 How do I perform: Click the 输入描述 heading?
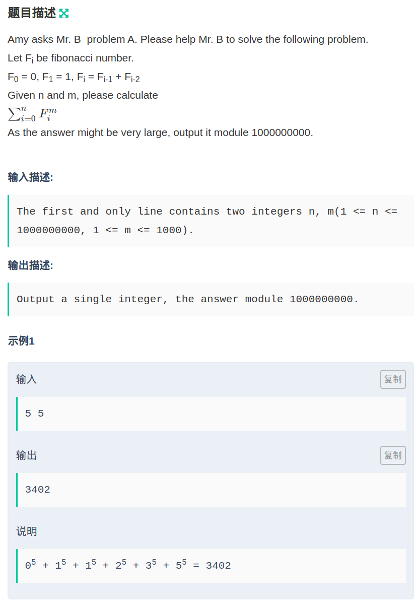pos(30,177)
